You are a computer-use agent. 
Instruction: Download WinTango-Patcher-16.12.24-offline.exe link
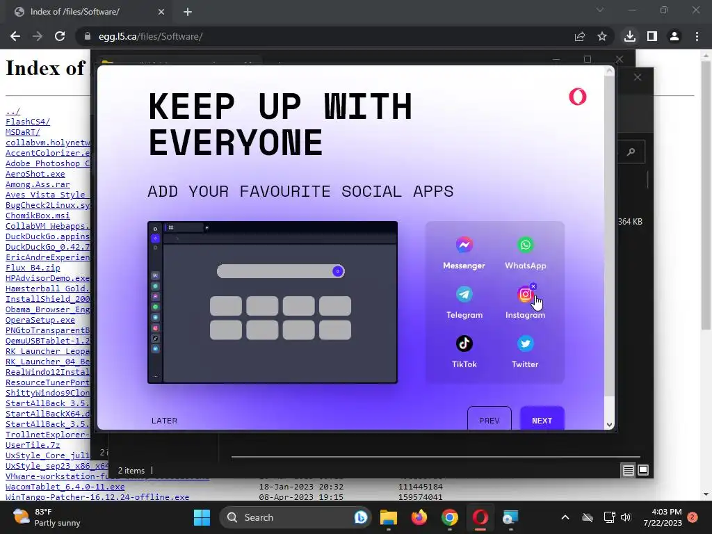pos(97,497)
